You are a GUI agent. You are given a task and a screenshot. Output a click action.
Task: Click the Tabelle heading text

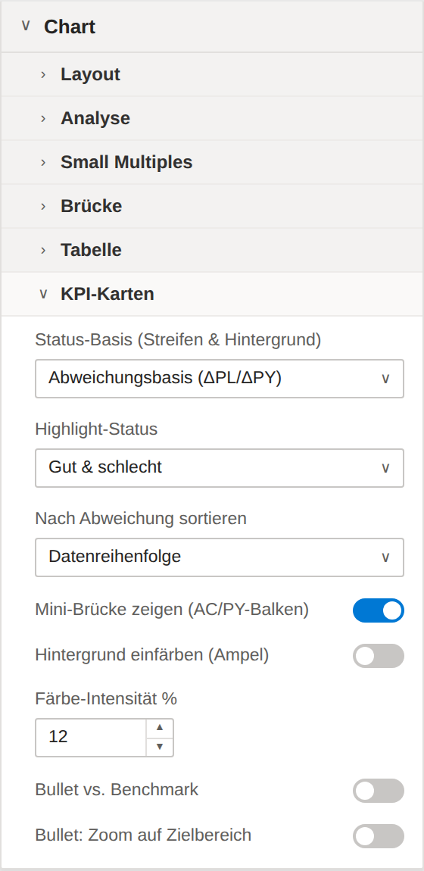91,250
